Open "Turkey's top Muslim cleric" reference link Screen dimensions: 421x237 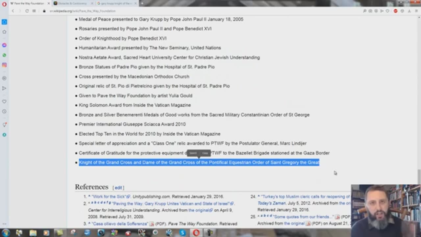click(306, 197)
